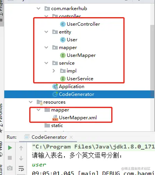Select the Application class name

71,87
